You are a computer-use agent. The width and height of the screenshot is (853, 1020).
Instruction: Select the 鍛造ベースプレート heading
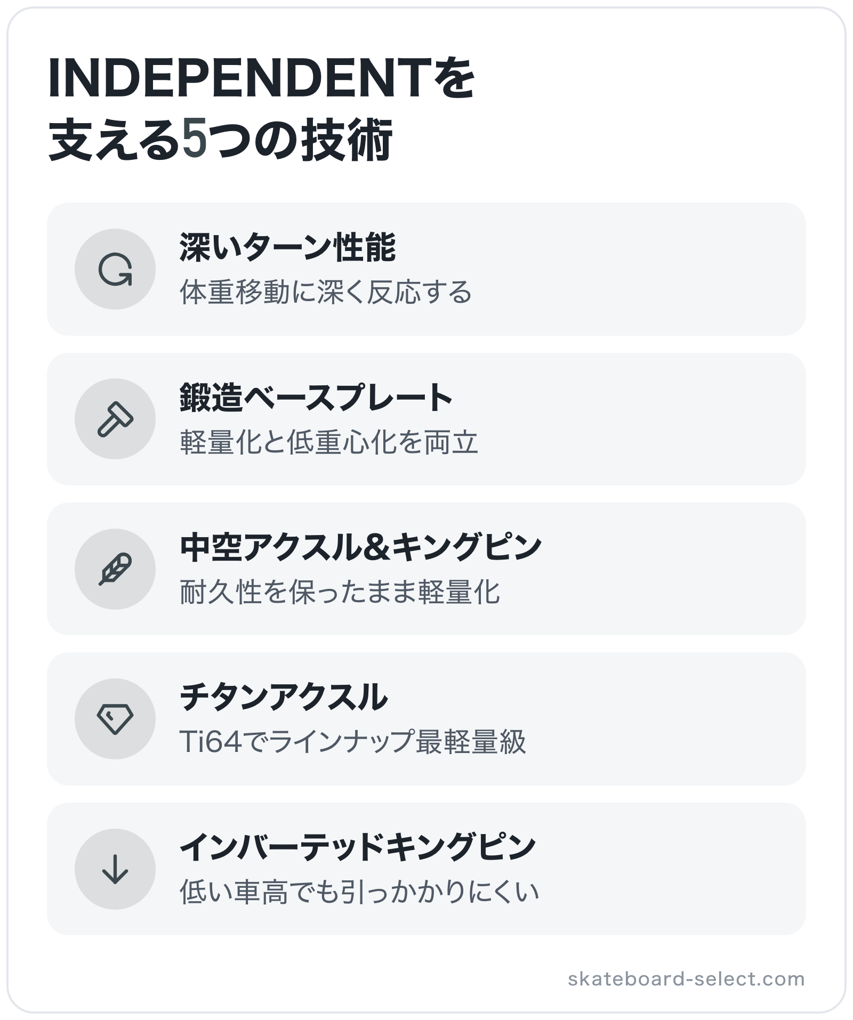(316, 398)
